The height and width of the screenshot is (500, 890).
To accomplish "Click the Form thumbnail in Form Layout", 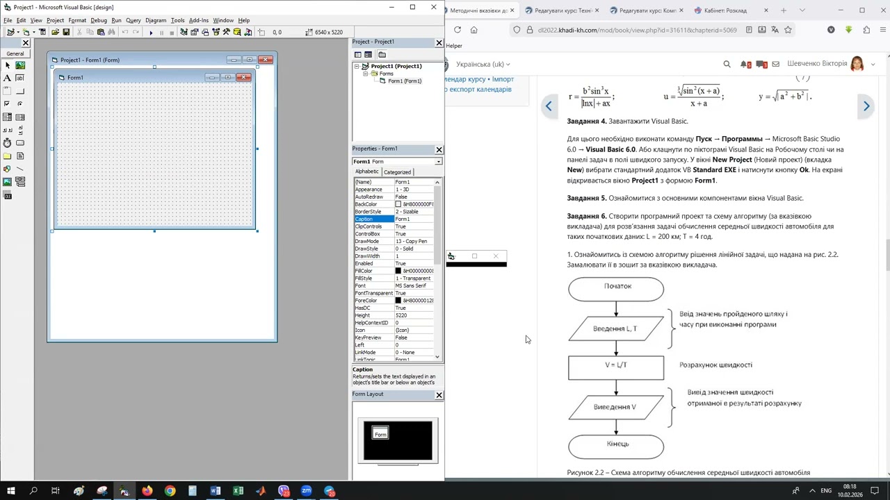I will pos(380,433).
